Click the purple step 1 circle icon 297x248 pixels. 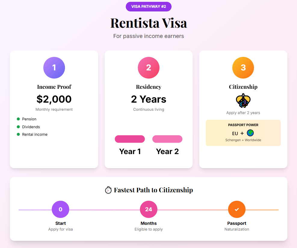pos(54,68)
